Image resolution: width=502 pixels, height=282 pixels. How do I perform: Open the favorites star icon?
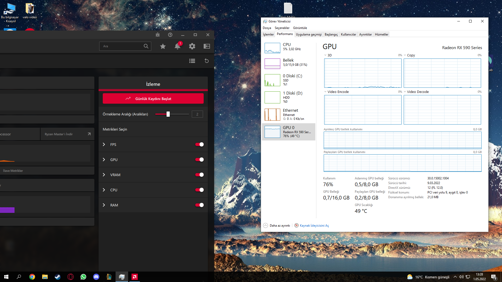[163, 46]
